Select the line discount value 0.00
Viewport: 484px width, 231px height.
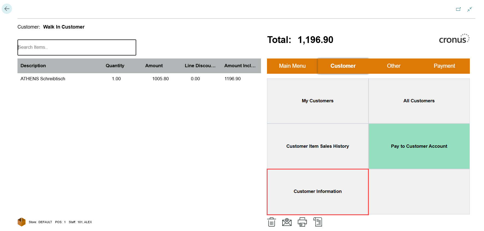click(x=195, y=79)
